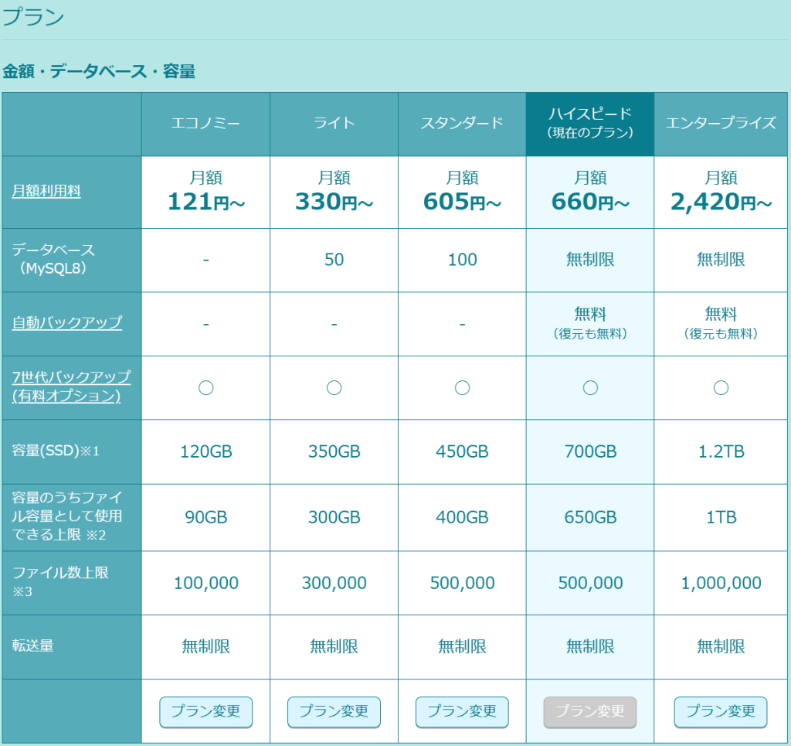
Task: Click the circle icon in ハイスピード column
Action: (590, 388)
